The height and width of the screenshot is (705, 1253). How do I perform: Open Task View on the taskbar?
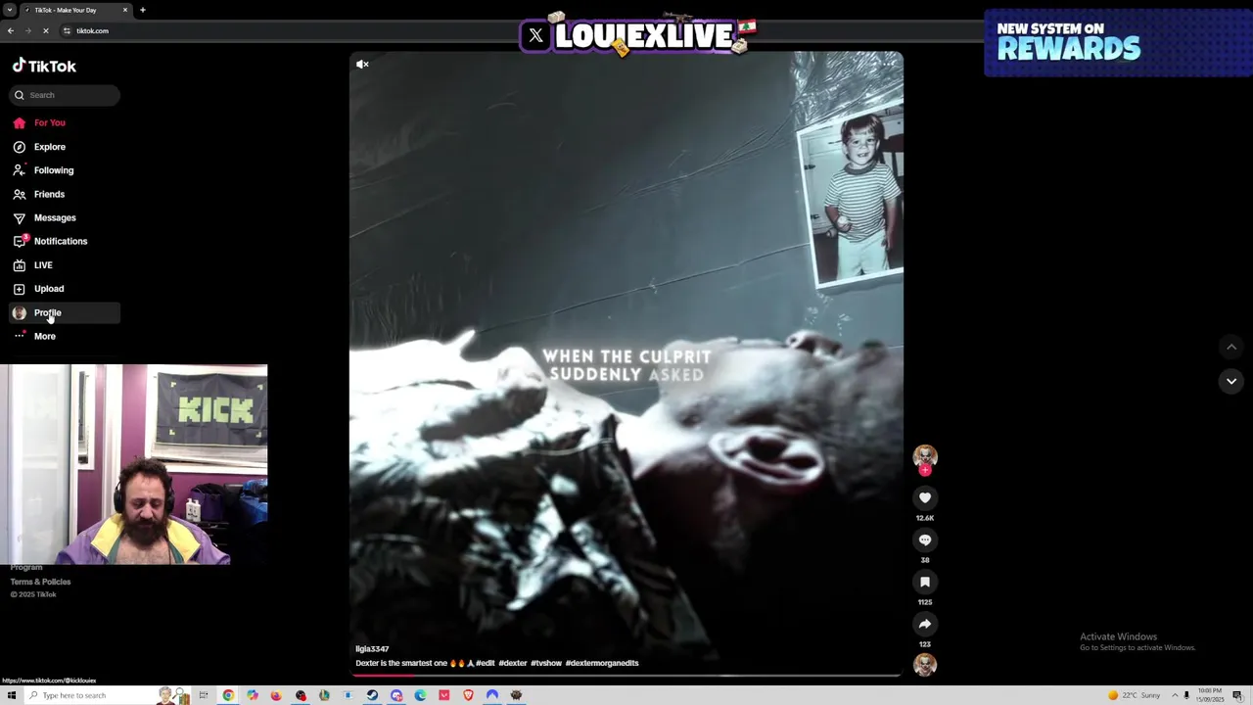click(204, 695)
